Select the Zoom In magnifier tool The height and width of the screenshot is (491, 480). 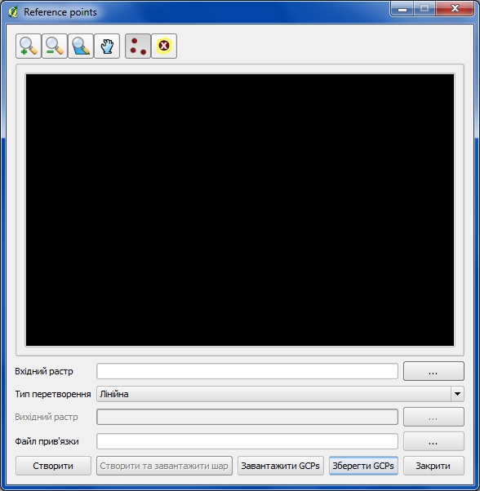[29, 46]
